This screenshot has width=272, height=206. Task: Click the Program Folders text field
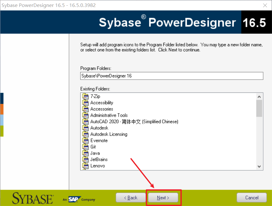coord(172,76)
